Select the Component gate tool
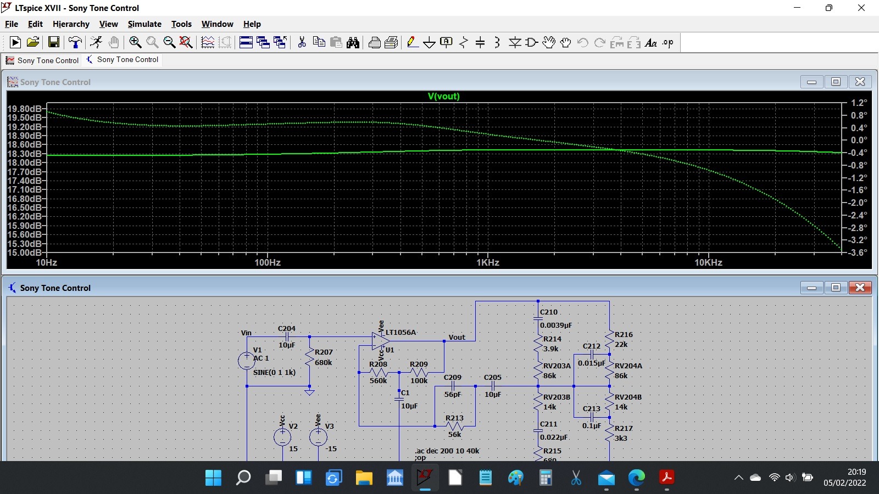This screenshot has height=494, width=879. pos(532,42)
